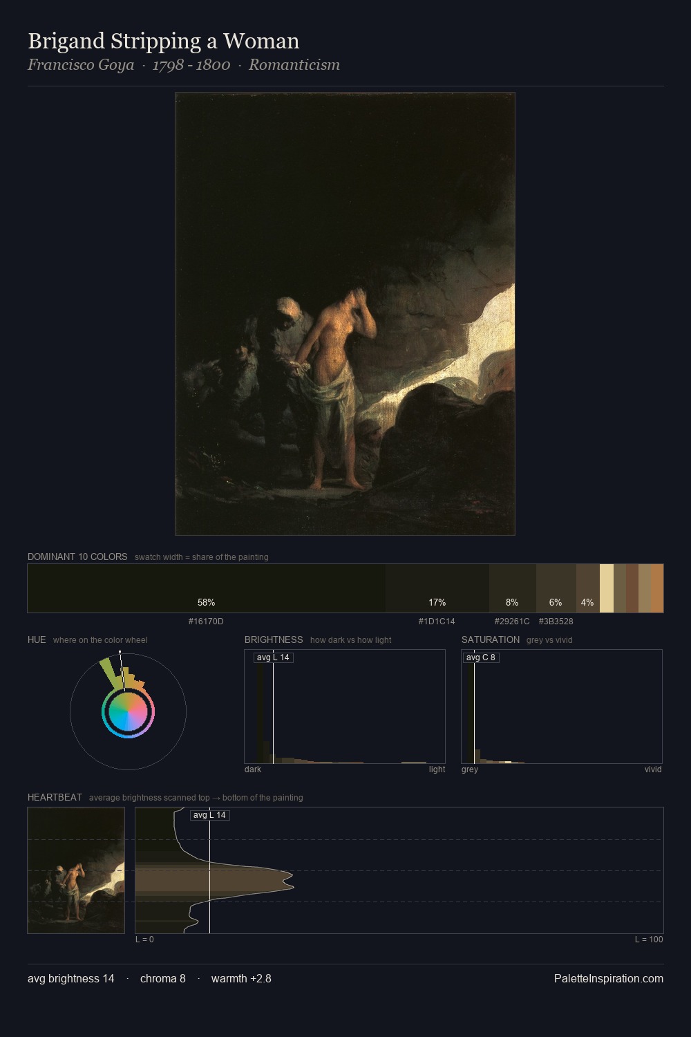Click "how dark vs how light" caption
The image size is (691, 1037).
(351, 640)
